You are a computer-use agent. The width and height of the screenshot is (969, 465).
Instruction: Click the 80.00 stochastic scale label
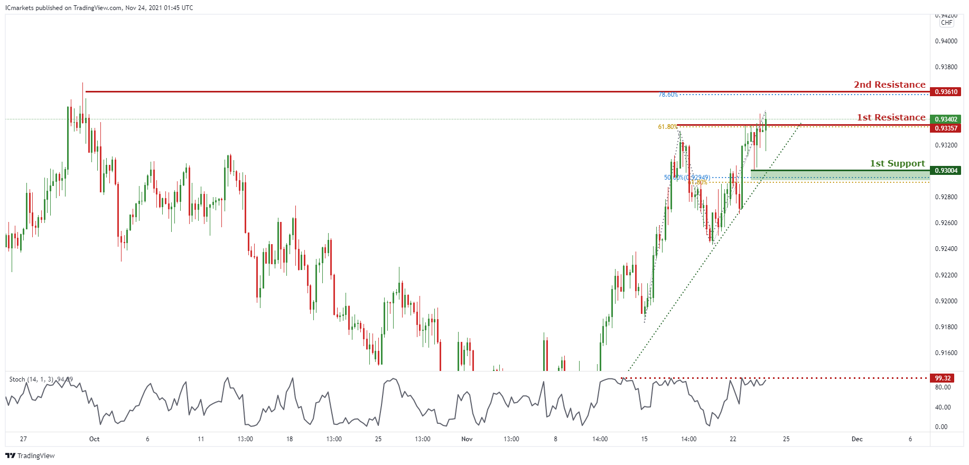click(x=943, y=387)
